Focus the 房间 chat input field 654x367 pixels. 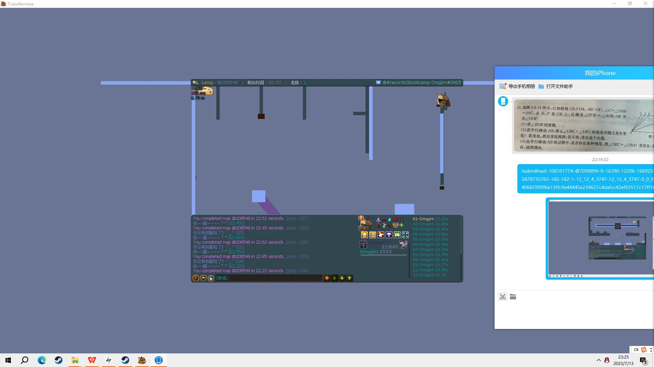click(x=269, y=278)
